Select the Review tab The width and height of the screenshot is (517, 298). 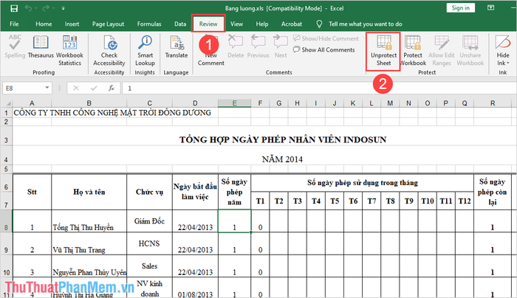(x=208, y=24)
